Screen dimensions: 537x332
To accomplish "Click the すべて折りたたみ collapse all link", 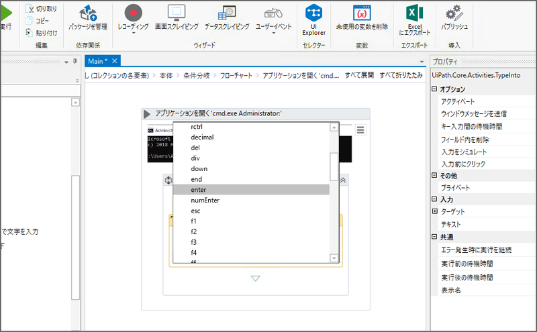I will click(x=401, y=75).
